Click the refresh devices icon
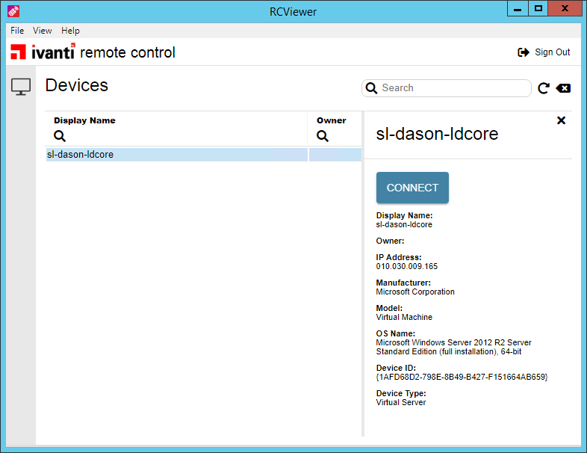The height and width of the screenshot is (453, 587). pos(543,88)
